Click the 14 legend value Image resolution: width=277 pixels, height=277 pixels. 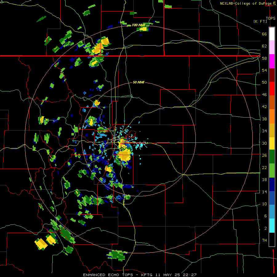pyautogui.click(x=264, y=192)
